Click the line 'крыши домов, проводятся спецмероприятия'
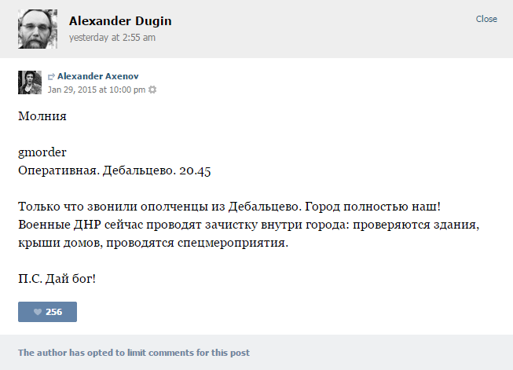Image resolution: width=513 pixels, height=370 pixels. coord(153,243)
